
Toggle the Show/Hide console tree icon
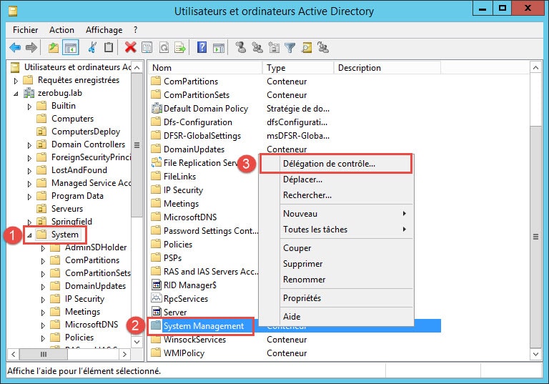pyautogui.click(x=70, y=47)
